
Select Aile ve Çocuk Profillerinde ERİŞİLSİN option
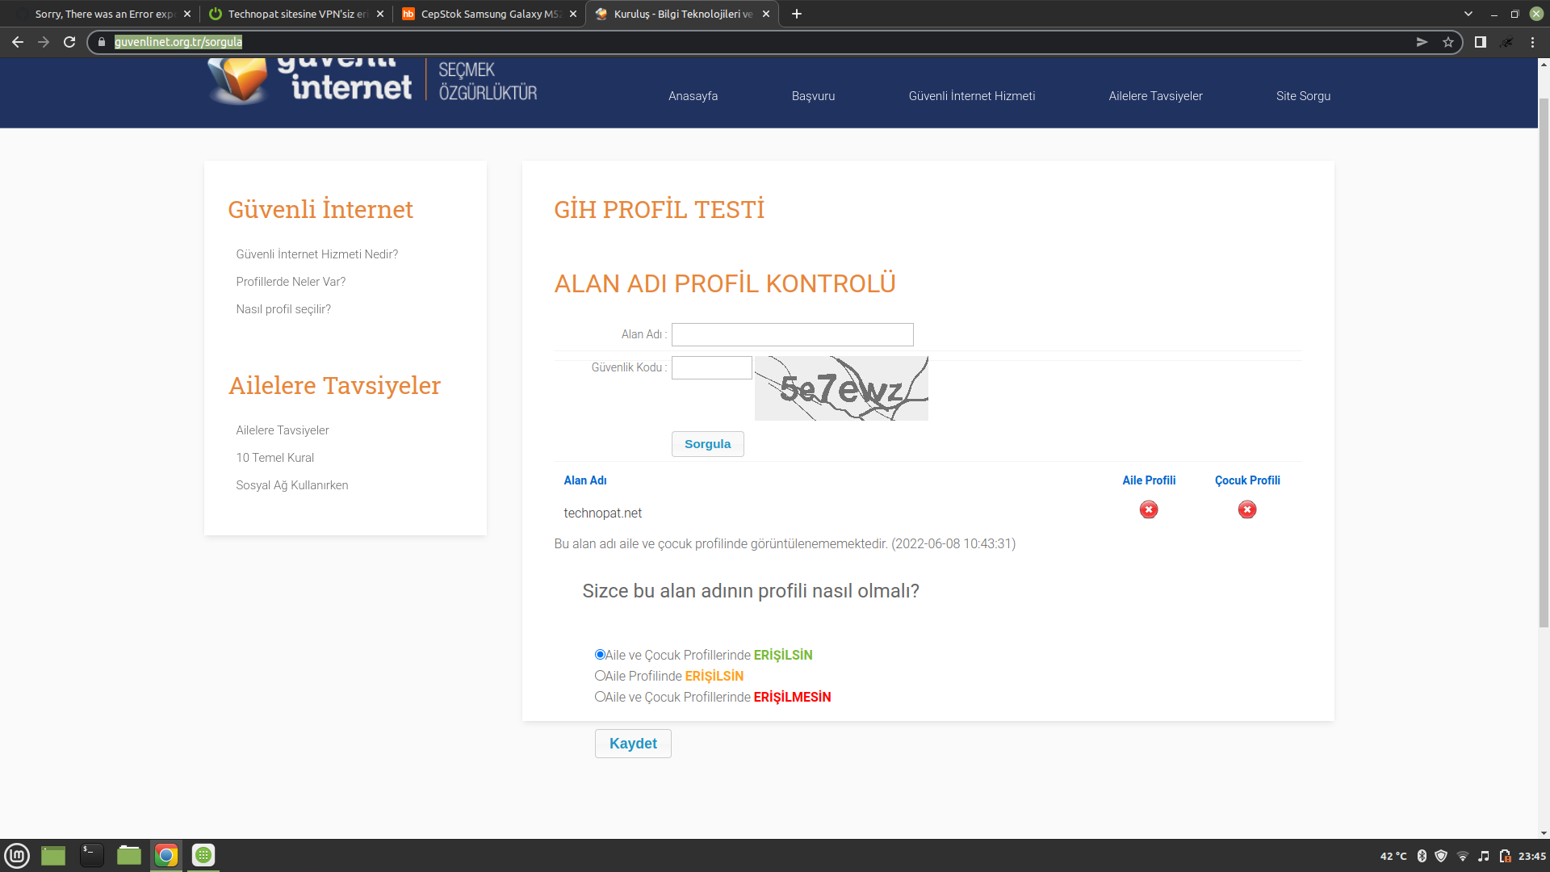600,655
